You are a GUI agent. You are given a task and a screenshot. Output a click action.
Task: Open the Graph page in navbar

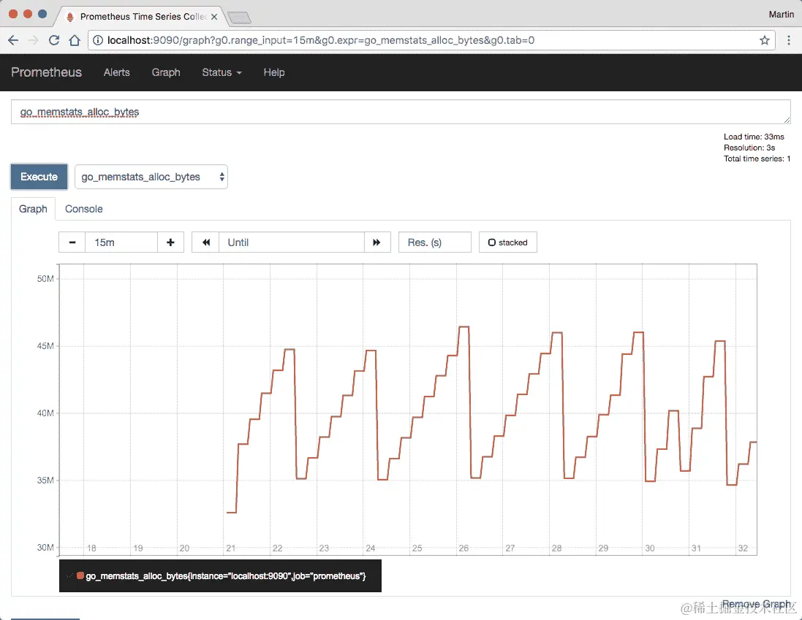166,72
